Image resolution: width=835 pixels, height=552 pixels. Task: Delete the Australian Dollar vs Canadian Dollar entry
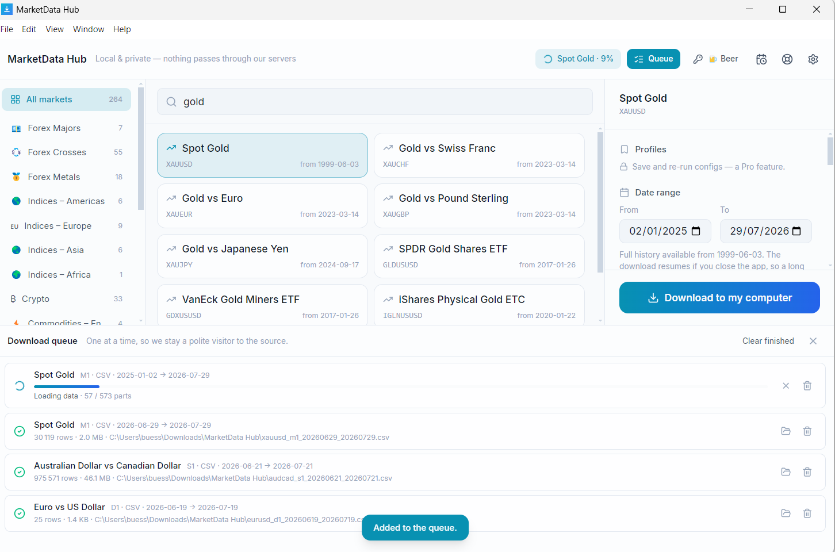pos(807,472)
